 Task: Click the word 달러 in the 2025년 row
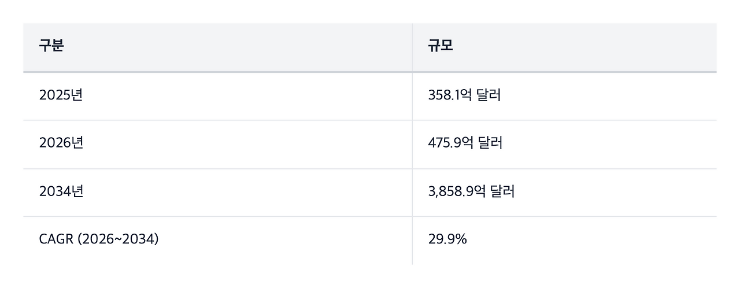coord(489,95)
